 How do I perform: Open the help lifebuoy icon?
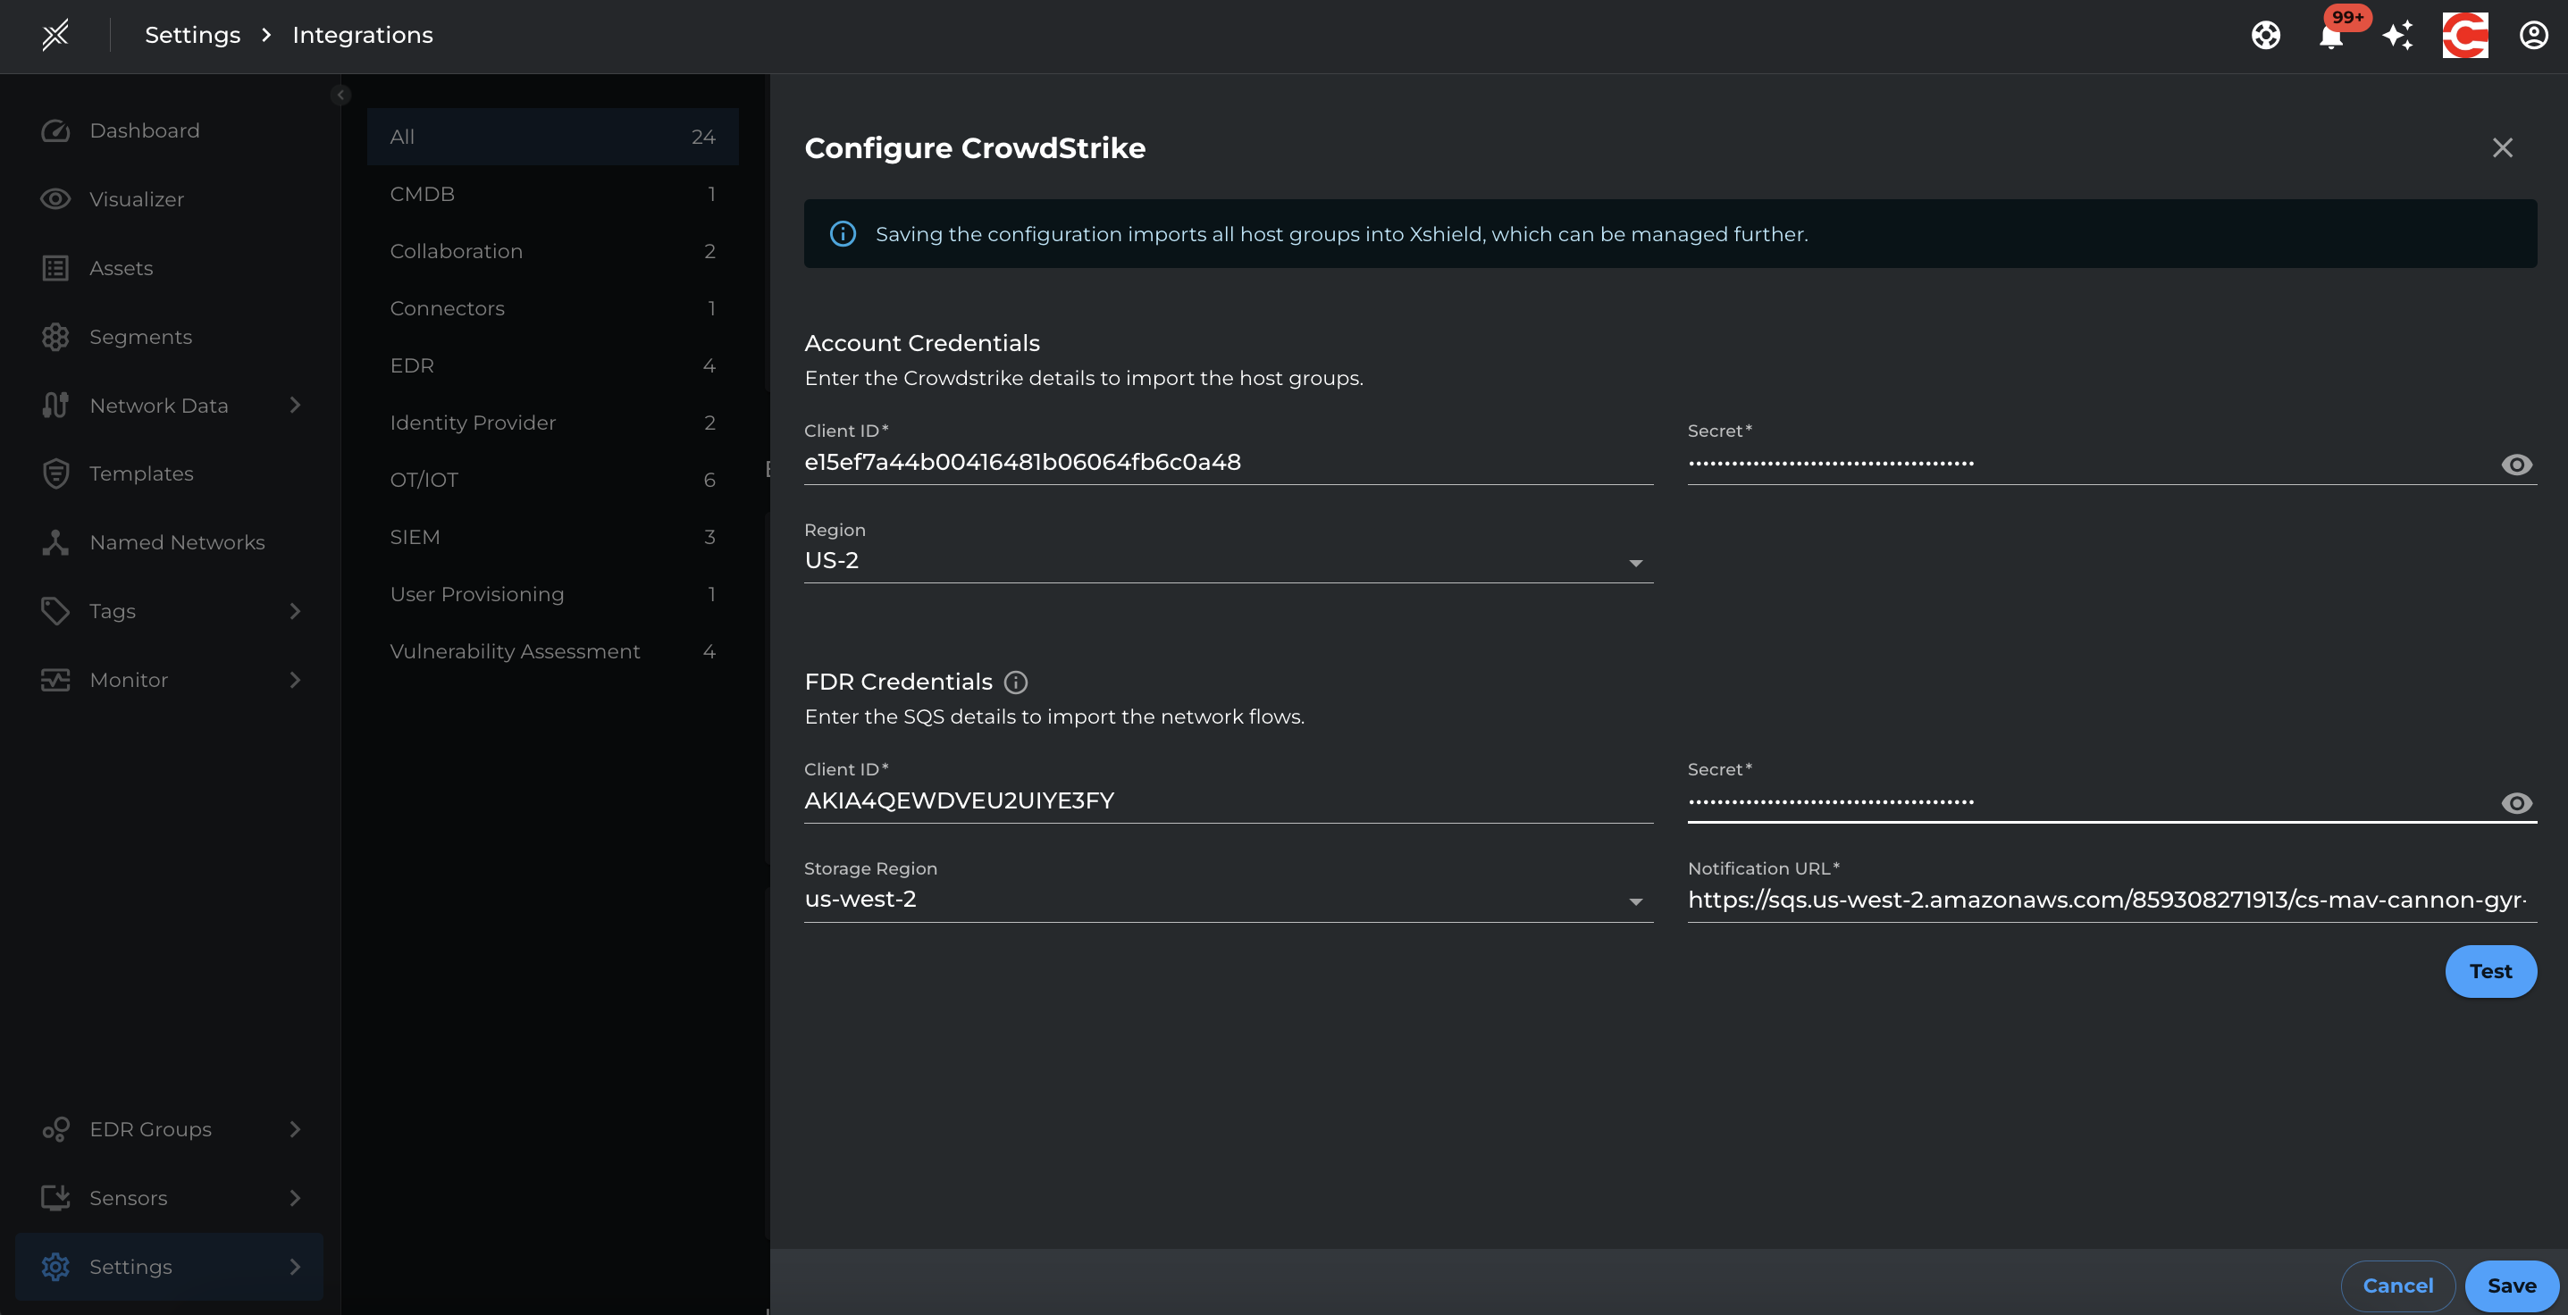pyautogui.click(x=2265, y=36)
